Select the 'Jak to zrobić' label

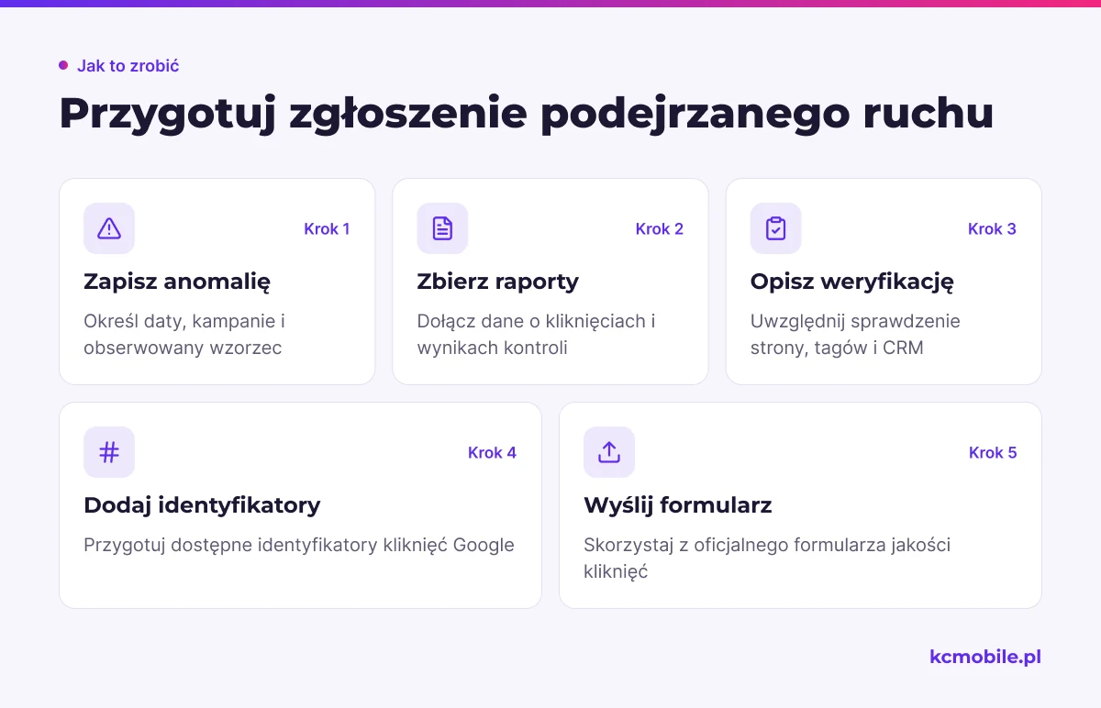128,66
